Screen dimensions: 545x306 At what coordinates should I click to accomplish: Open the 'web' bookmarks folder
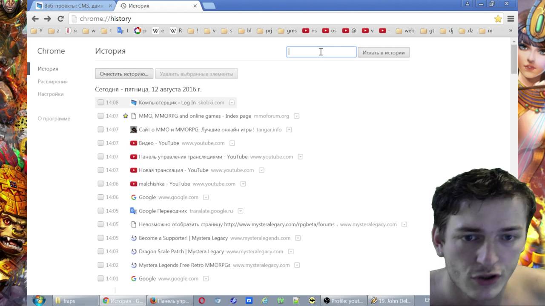coord(405,31)
